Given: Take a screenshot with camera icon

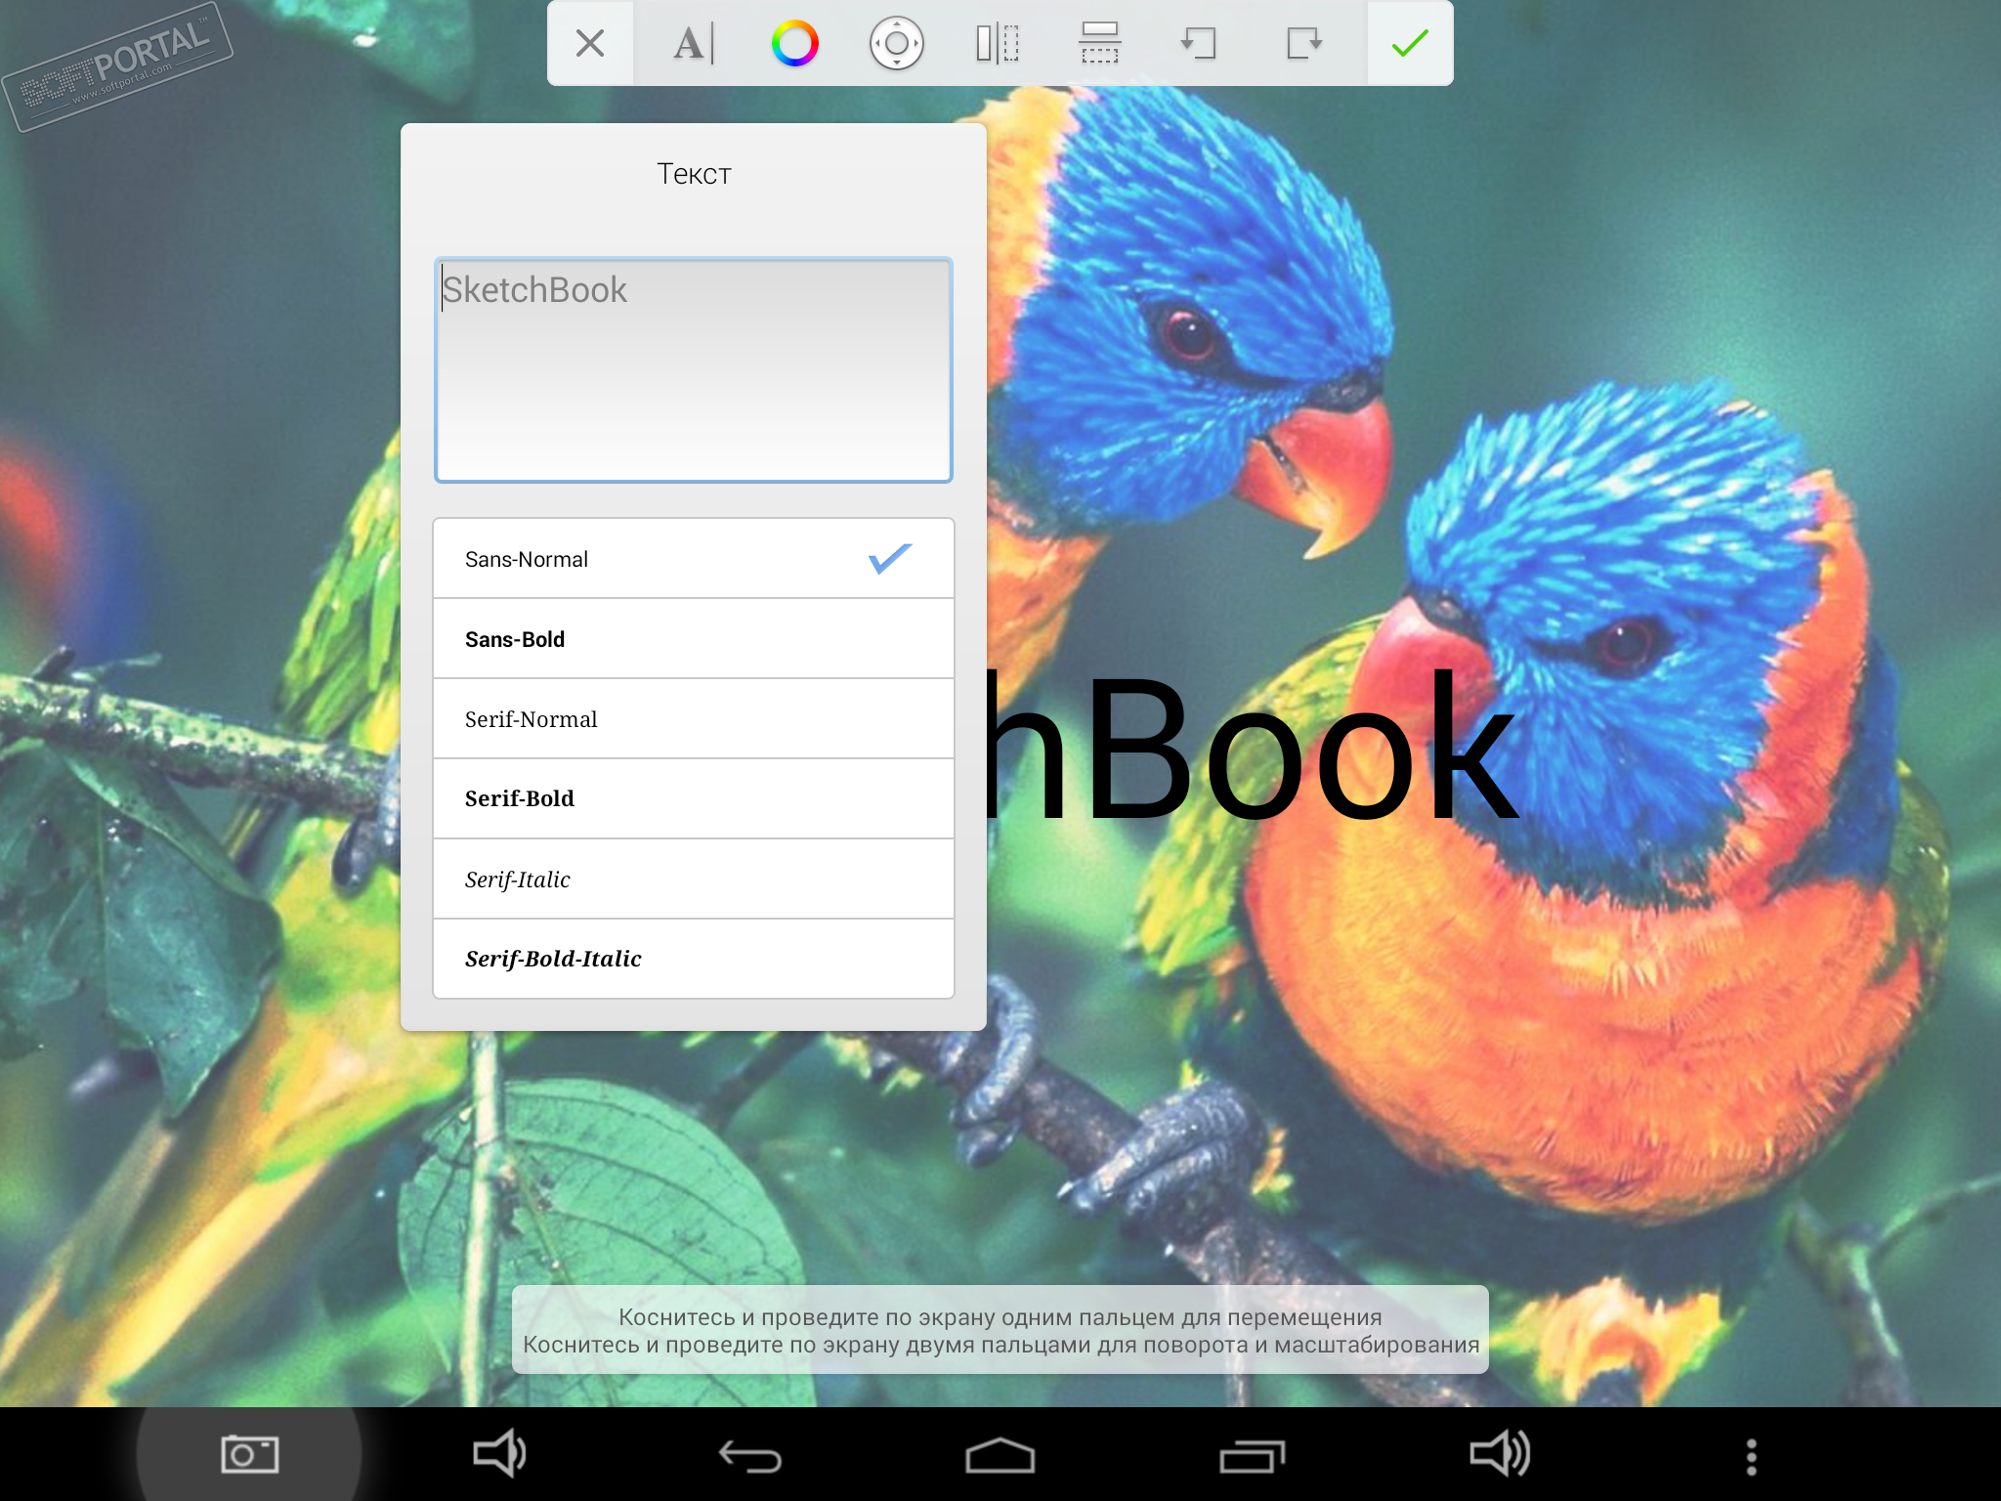Looking at the screenshot, I should (249, 1455).
